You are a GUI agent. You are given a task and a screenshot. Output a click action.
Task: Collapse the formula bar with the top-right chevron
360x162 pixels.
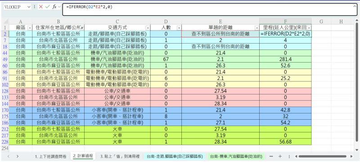coord(355,6)
